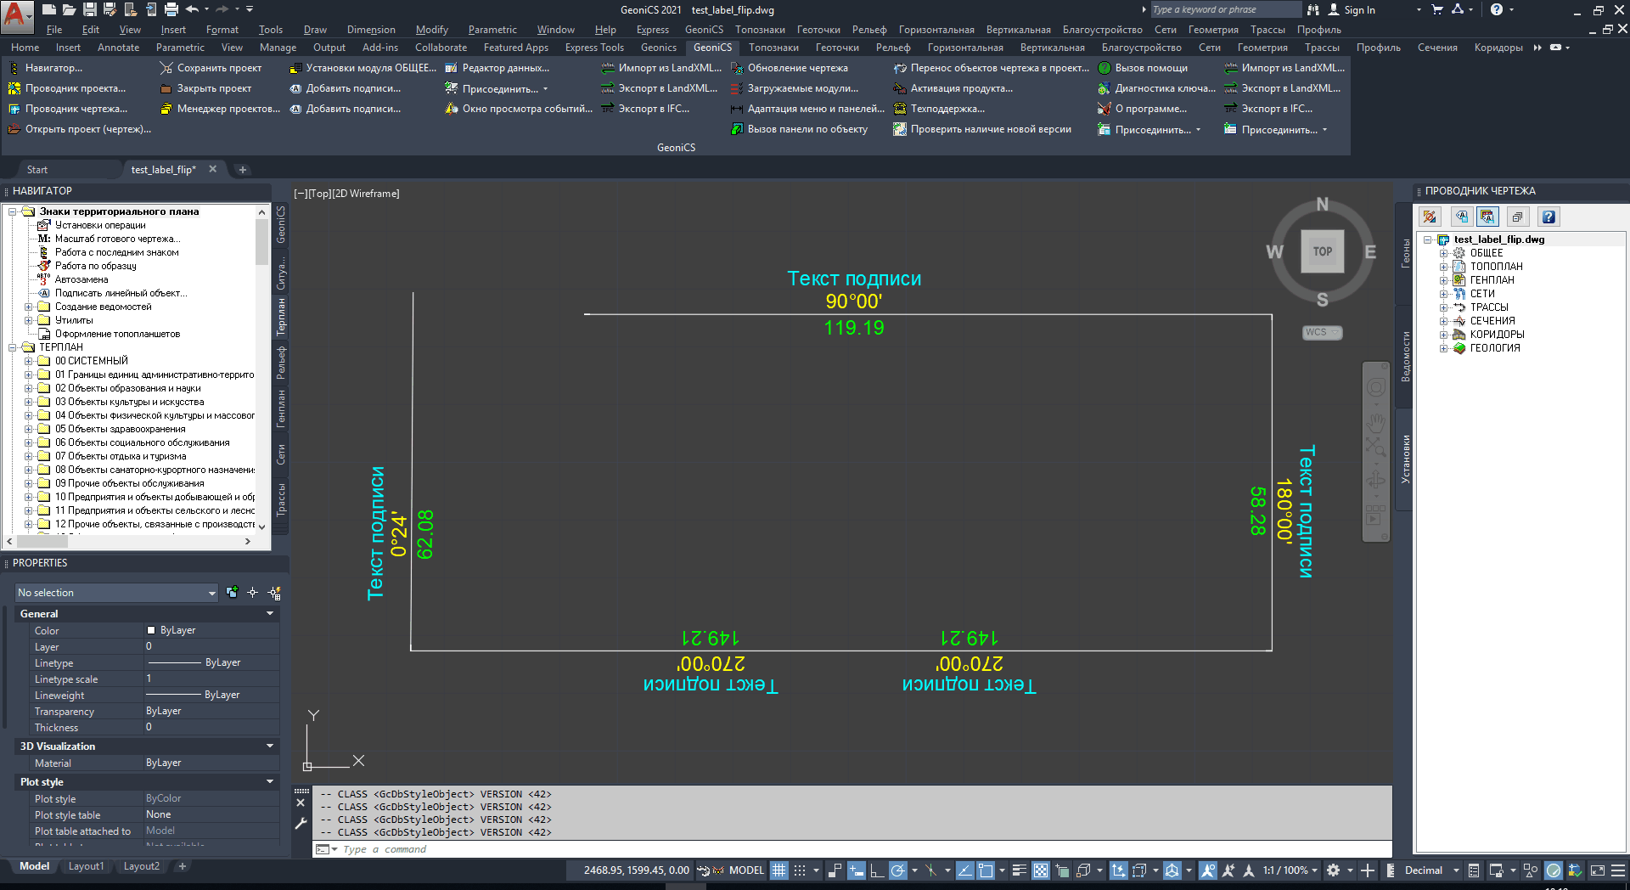This screenshot has width=1630, height=890.
Task: Collapse the General section in Properties
Action: pyautogui.click(x=270, y=613)
